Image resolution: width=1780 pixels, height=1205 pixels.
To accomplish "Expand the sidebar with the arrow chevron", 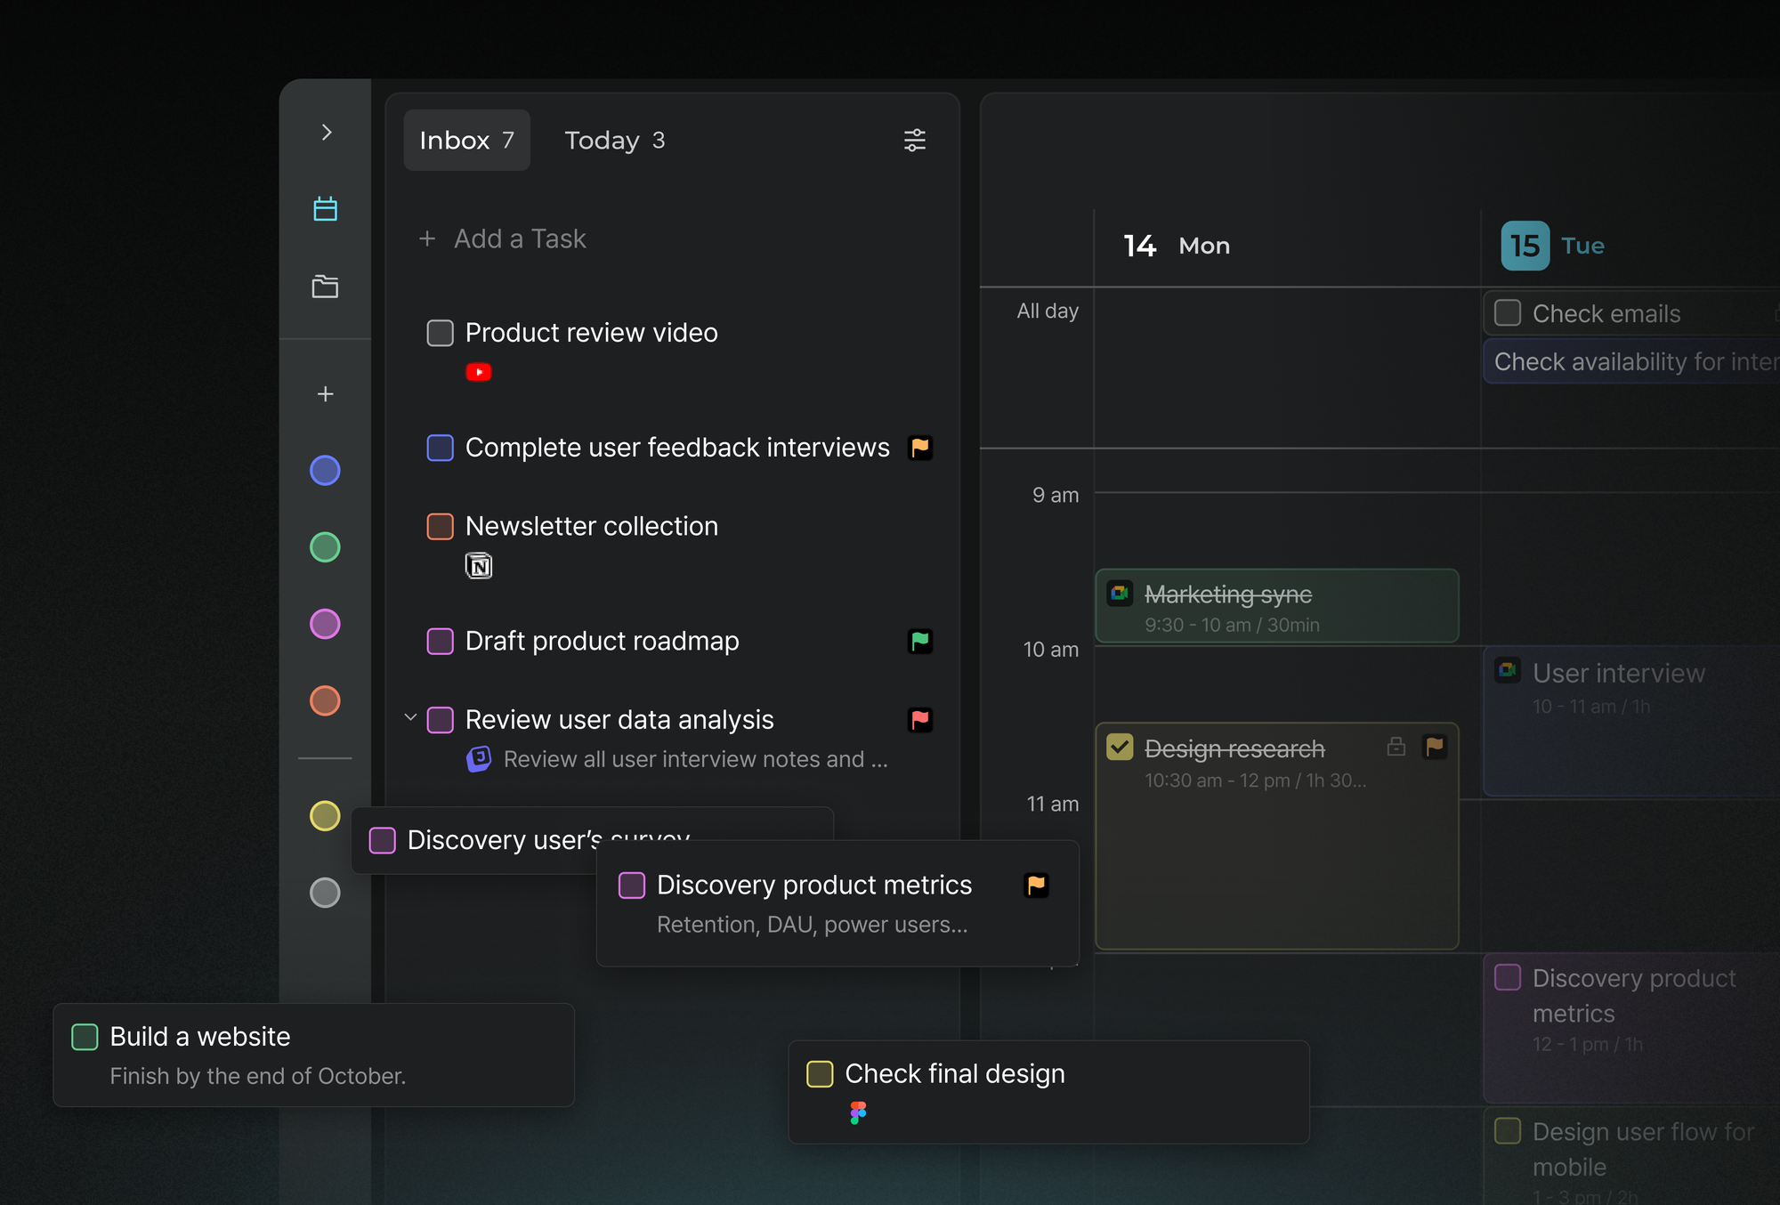I will coord(327,133).
